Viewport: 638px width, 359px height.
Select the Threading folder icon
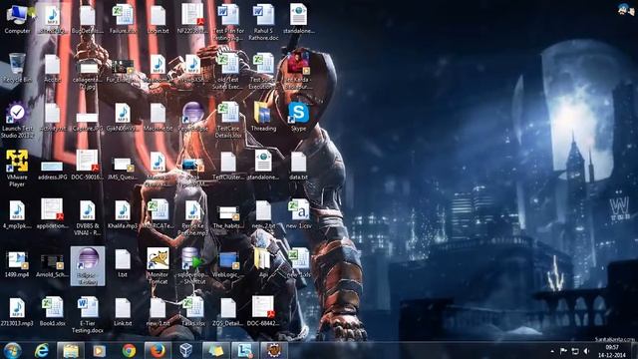point(263,117)
